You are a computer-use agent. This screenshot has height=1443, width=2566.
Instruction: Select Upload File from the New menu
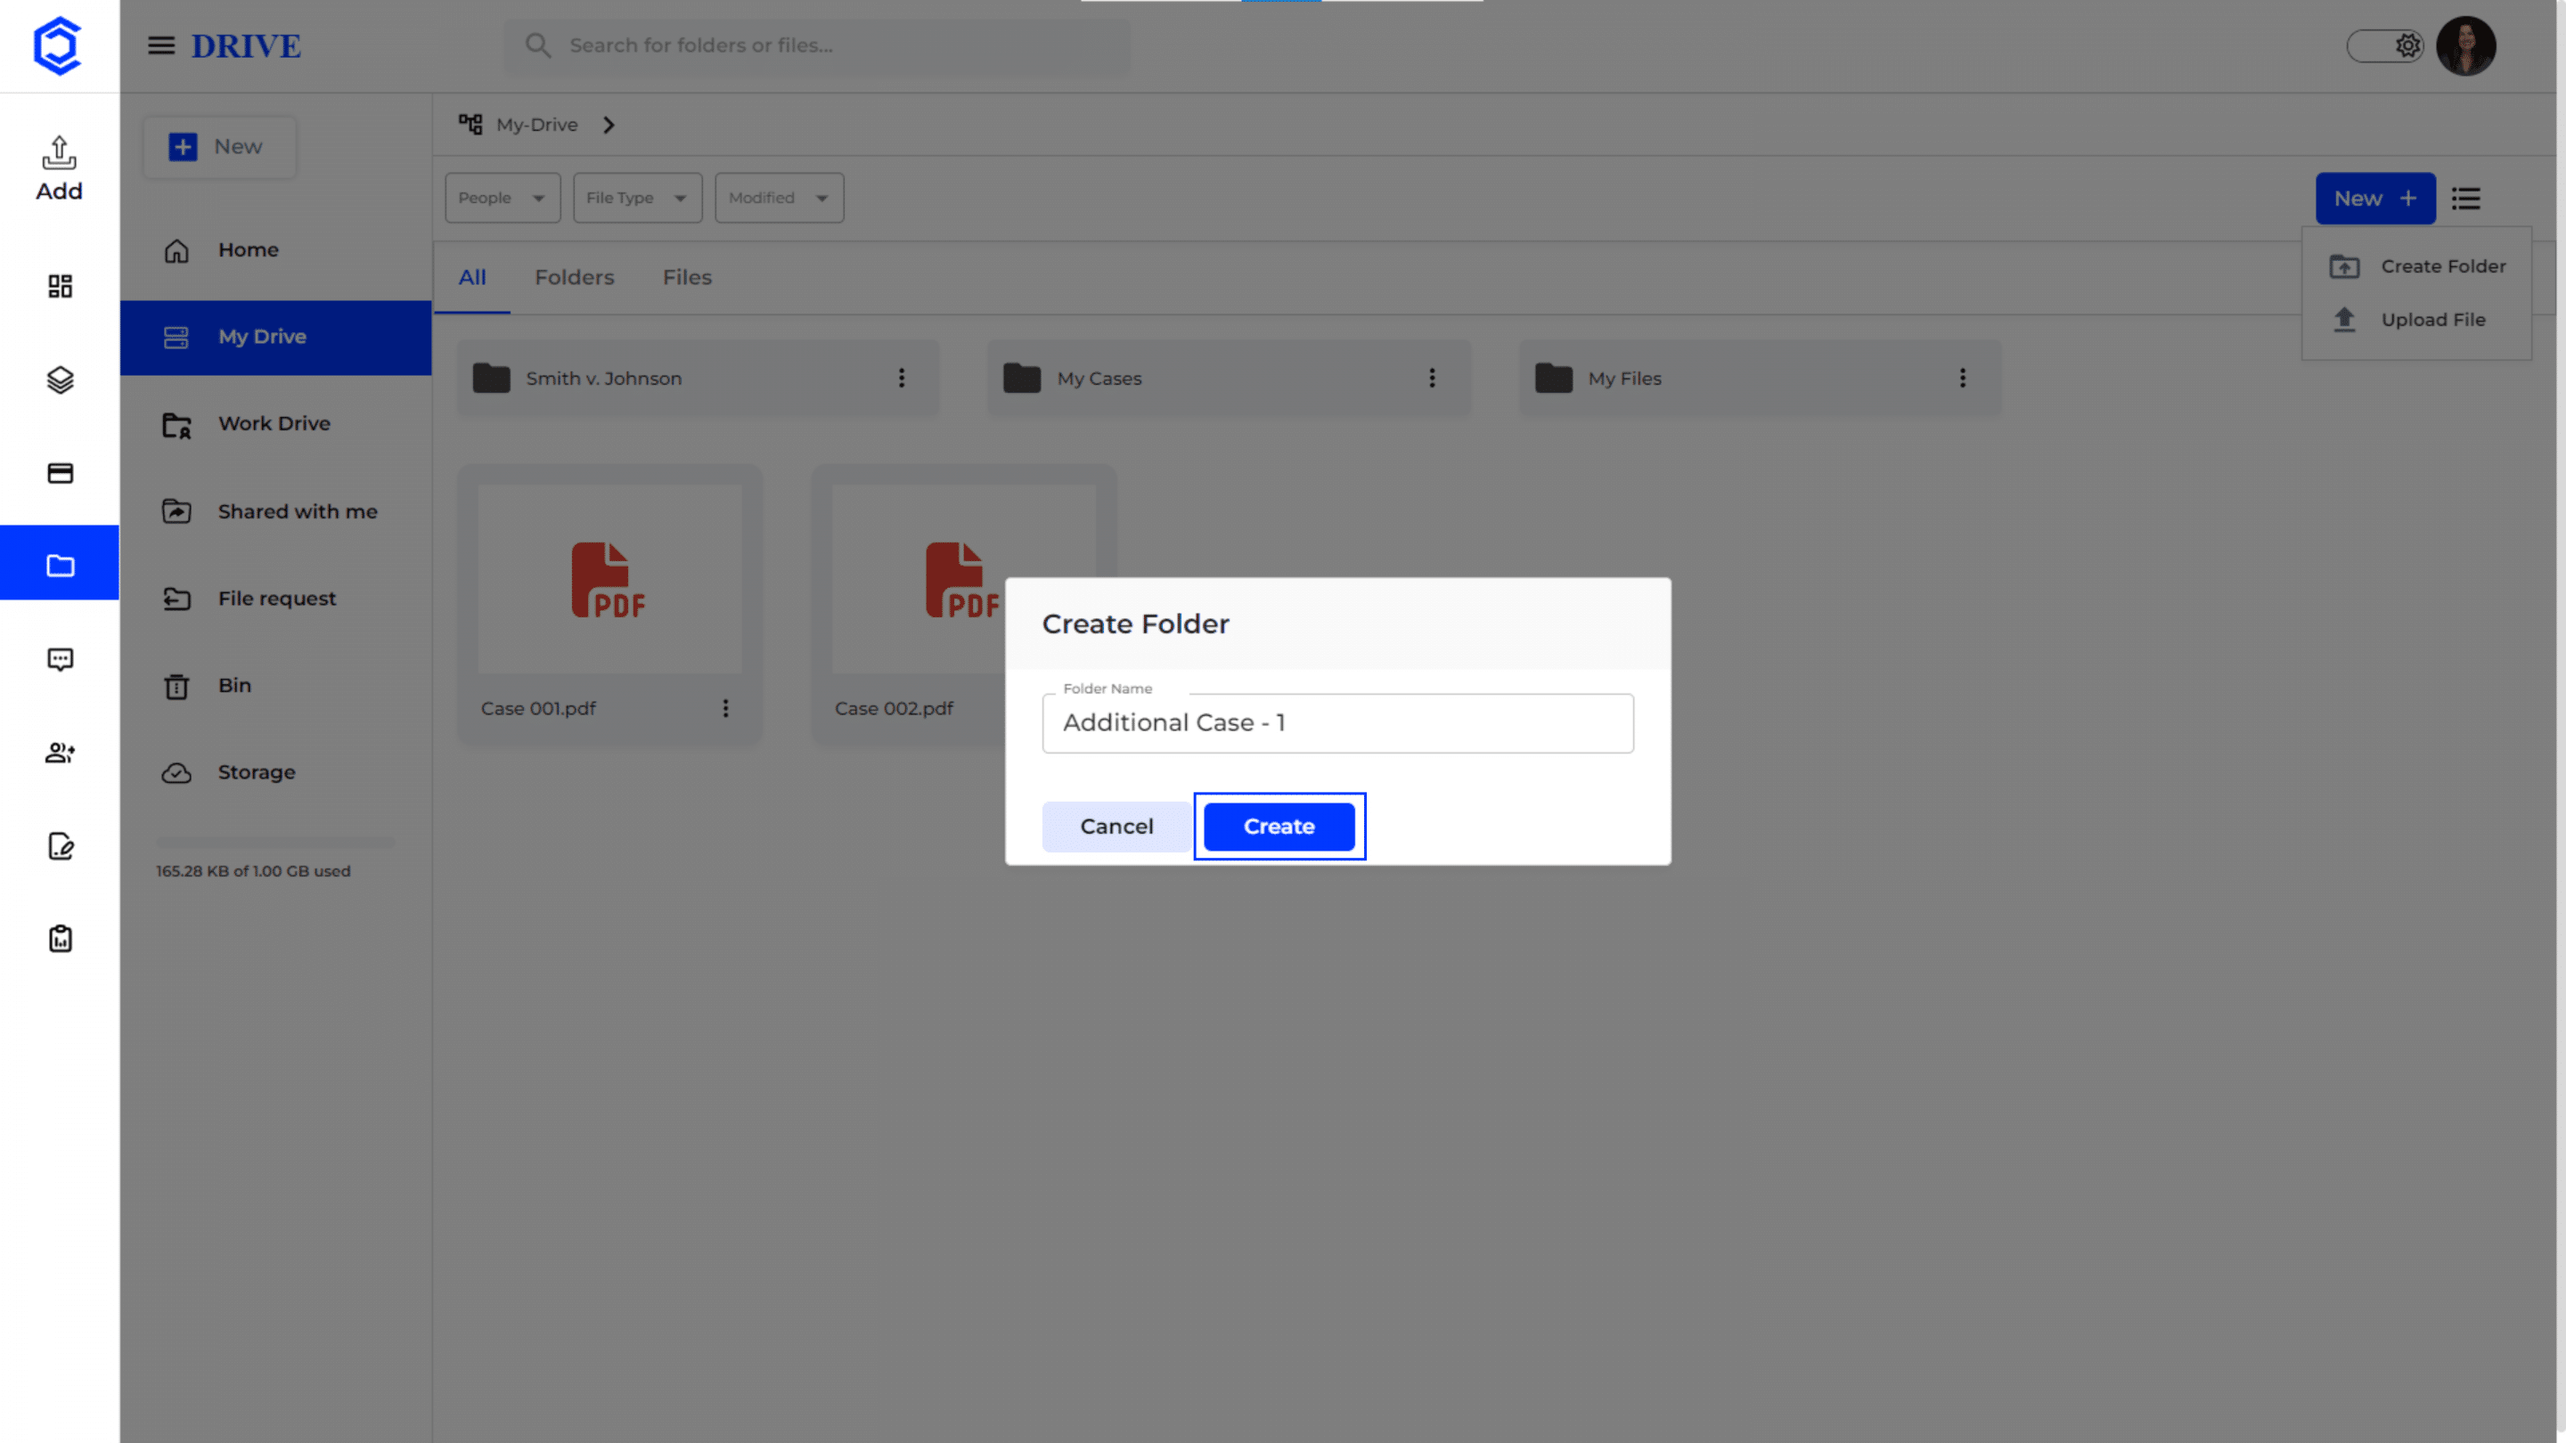point(2417,320)
